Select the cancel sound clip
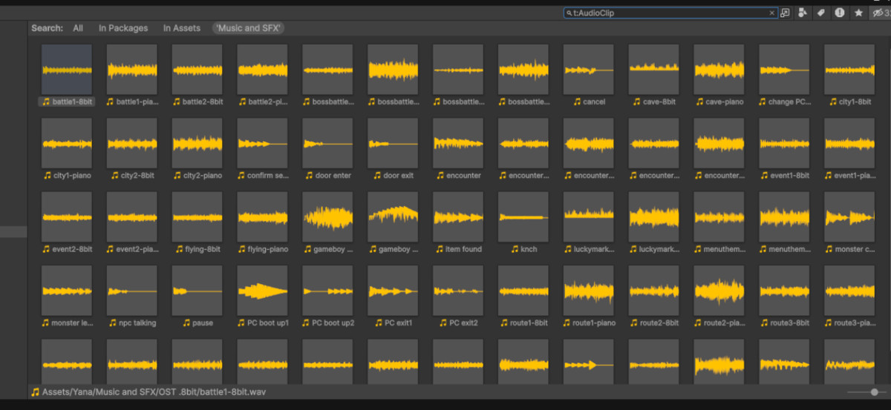Image resolution: width=891 pixels, height=410 pixels. point(588,76)
